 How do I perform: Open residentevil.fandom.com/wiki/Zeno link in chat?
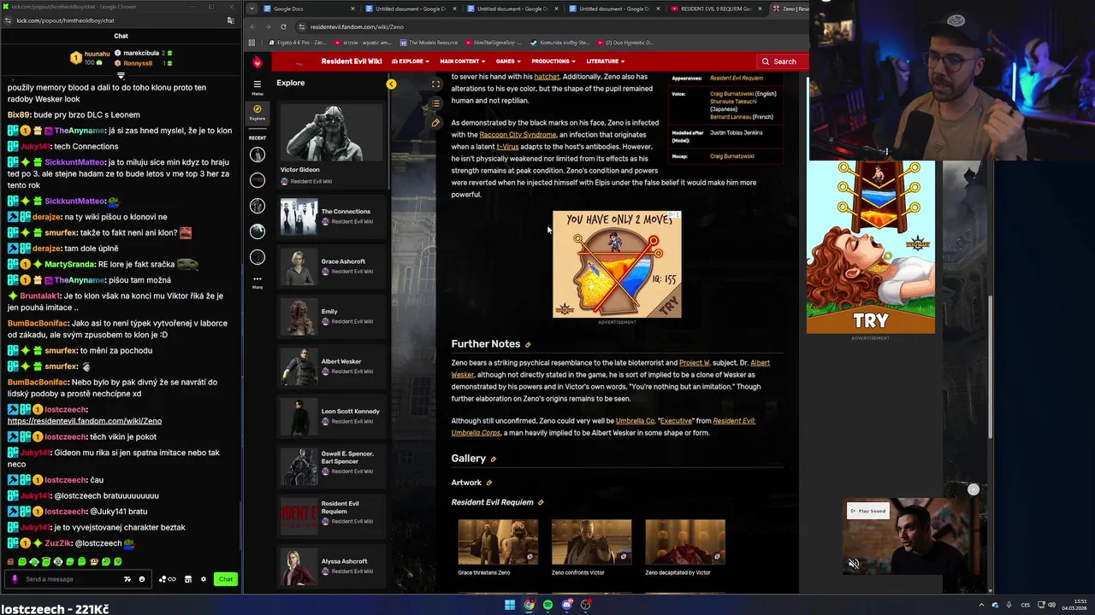pyautogui.click(x=85, y=421)
